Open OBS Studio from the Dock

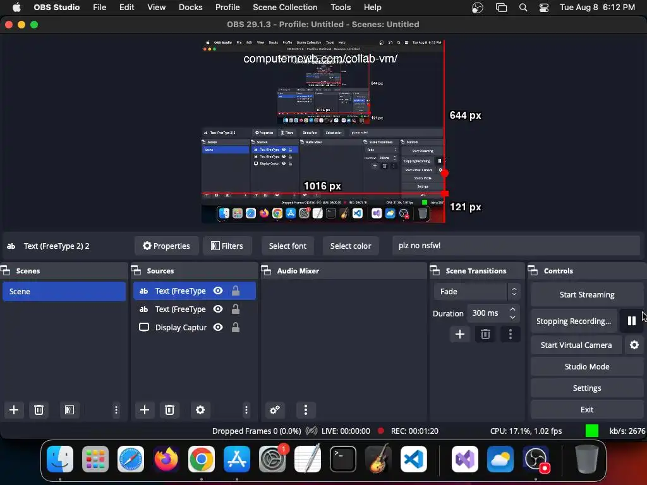click(x=536, y=459)
